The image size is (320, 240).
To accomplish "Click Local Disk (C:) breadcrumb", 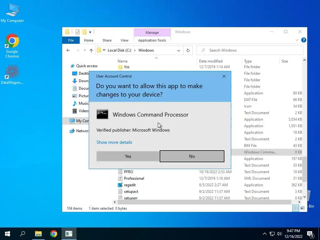I will (119, 50).
